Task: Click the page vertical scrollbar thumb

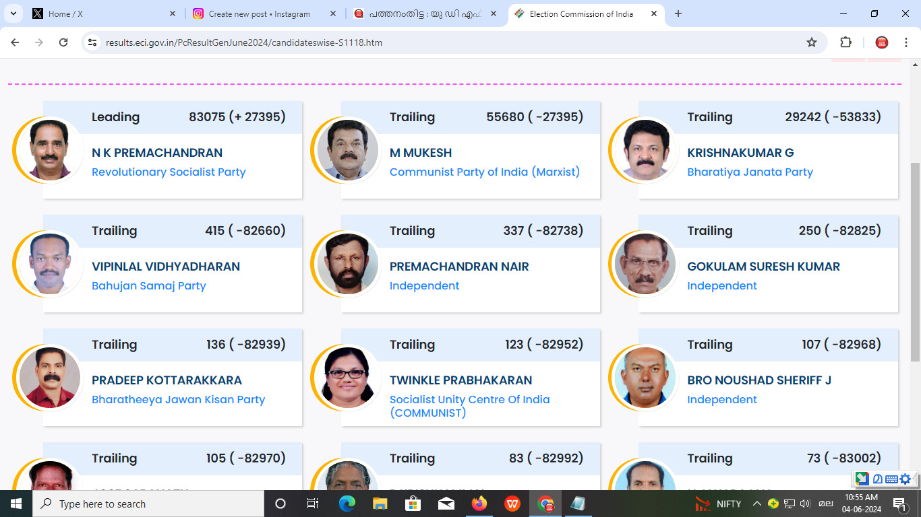Action: point(915,263)
